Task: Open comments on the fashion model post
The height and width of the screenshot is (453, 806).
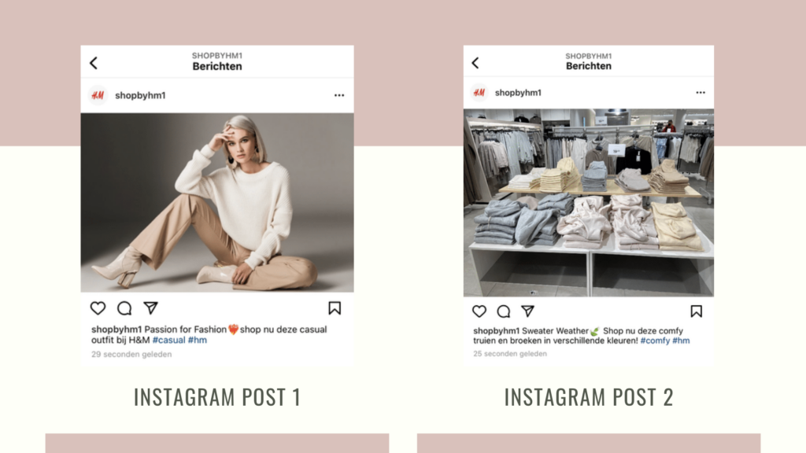Action: (x=124, y=308)
